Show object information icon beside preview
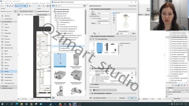This screenshot has height=106, width=189. 114,23
